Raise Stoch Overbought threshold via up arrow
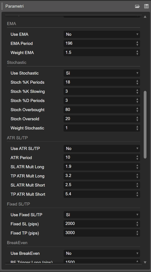 click(137, 108)
